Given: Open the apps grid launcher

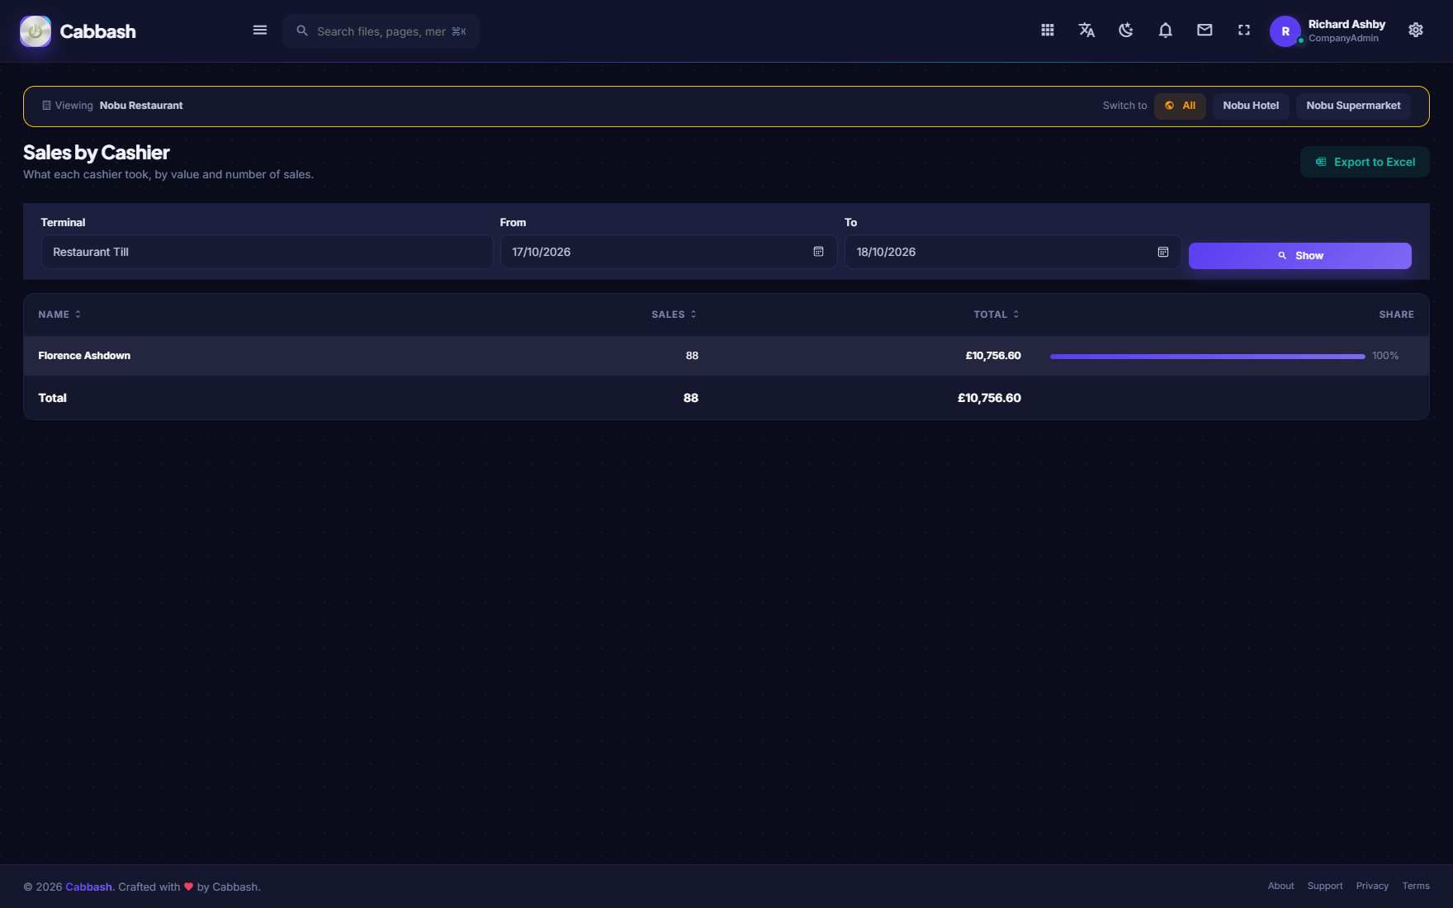Looking at the screenshot, I should pos(1048,31).
